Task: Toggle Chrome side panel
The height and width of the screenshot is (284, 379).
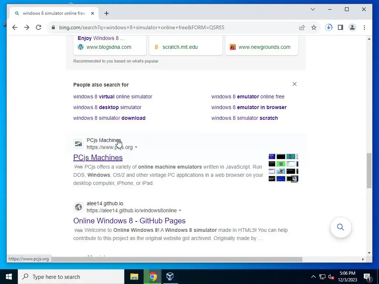Action: [341, 27]
